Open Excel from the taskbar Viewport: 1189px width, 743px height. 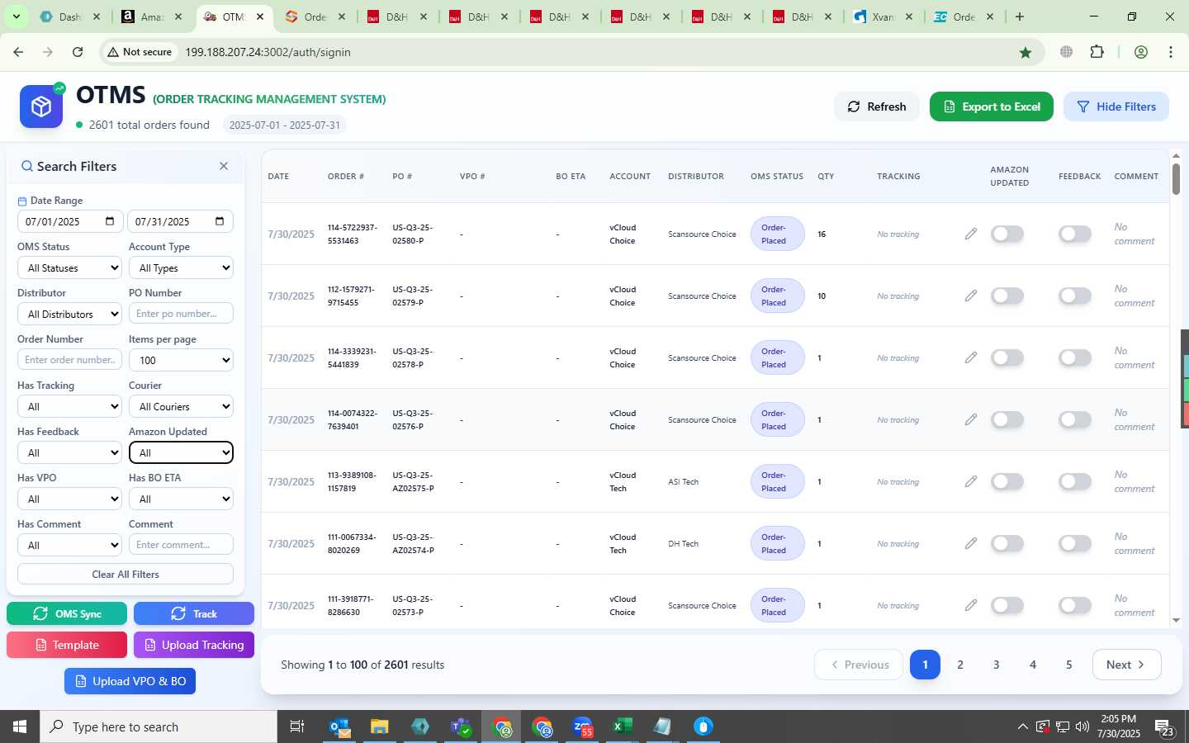(623, 726)
